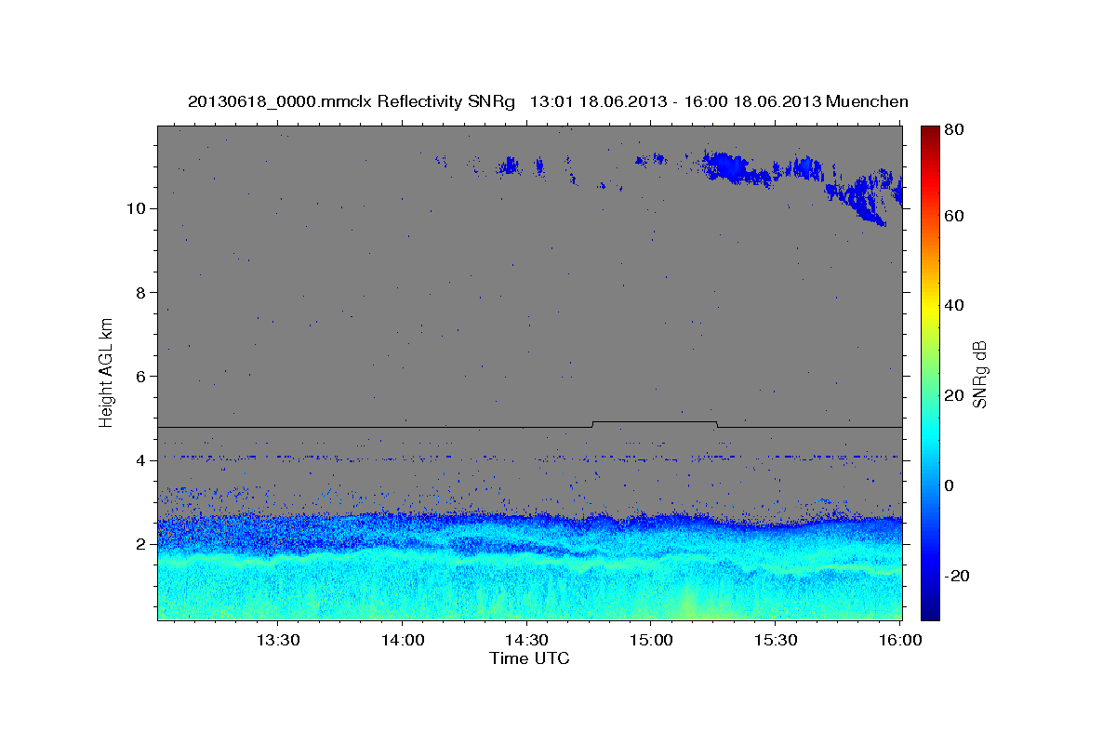1116x744 pixels.
Task: Click the 'Height AGL km' axis label
Action: click(x=107, y=371)
